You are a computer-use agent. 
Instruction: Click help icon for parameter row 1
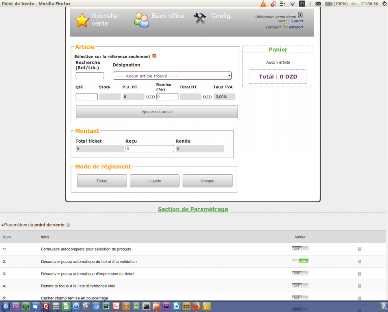[360, 249]
